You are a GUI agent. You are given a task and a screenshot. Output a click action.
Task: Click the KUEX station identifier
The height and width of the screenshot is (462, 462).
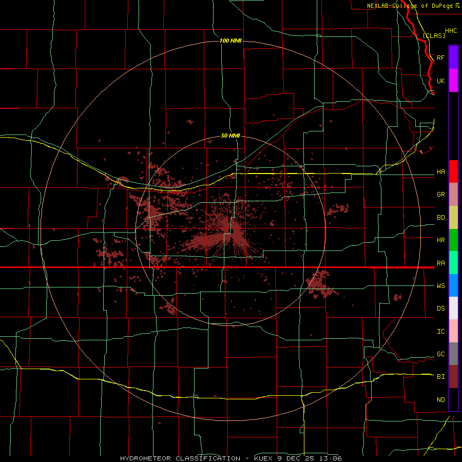(263, 458)
